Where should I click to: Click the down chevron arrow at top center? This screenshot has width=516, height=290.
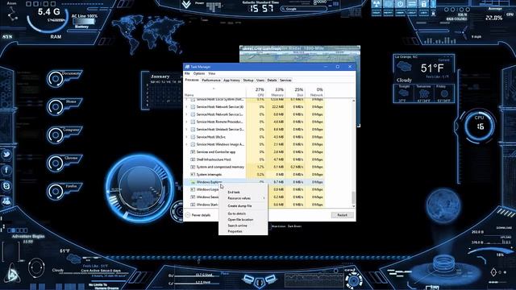[x=186, y=5]
